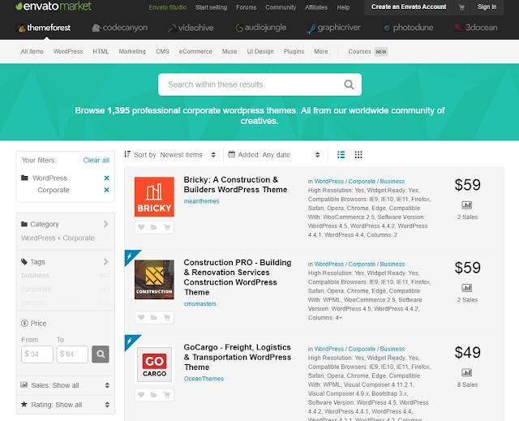519x421 pixels.
Task: Go to photodune marketplace
Action: tap(408, 28)
